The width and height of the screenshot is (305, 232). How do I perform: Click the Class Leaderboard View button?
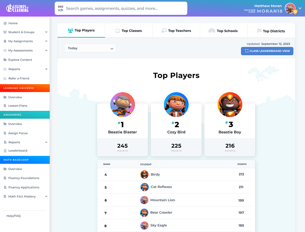pyautogui.click(x=267, y=51)
